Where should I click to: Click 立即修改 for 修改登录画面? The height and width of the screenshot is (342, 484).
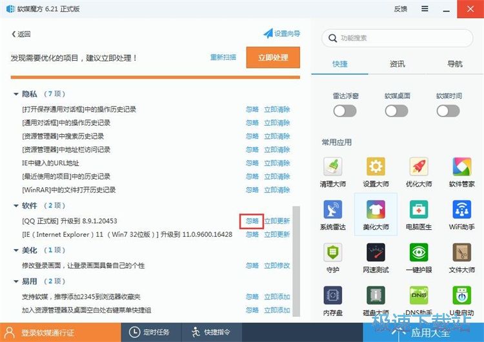(277, 265)
